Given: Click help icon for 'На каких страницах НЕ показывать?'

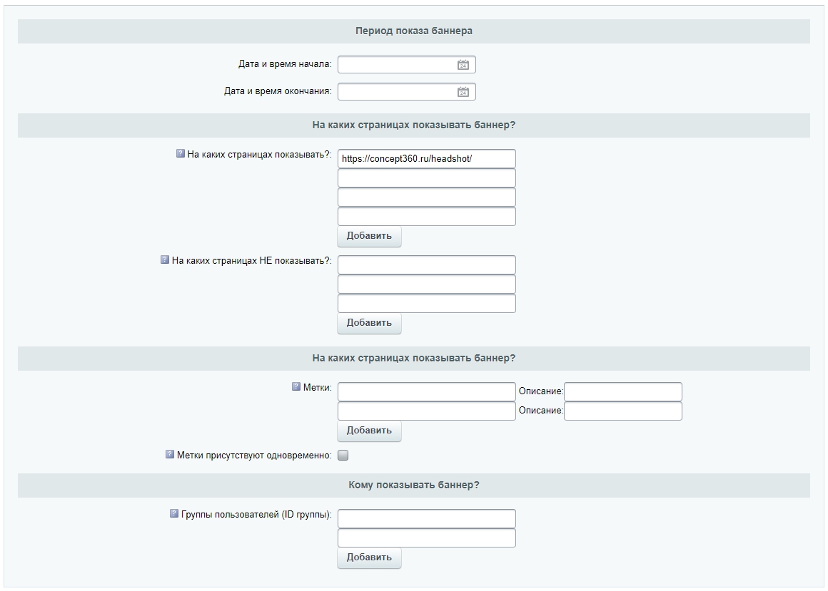Looking at the screenshot, I should [165, 260].
